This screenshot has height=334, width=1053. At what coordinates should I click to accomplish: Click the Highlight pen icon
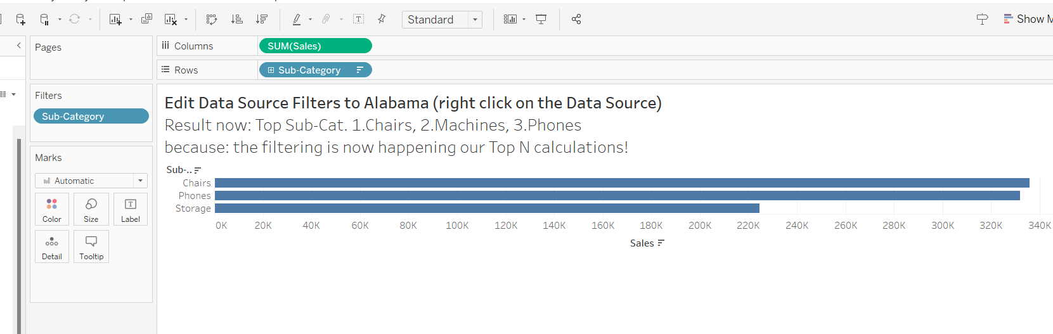point(297,20)
